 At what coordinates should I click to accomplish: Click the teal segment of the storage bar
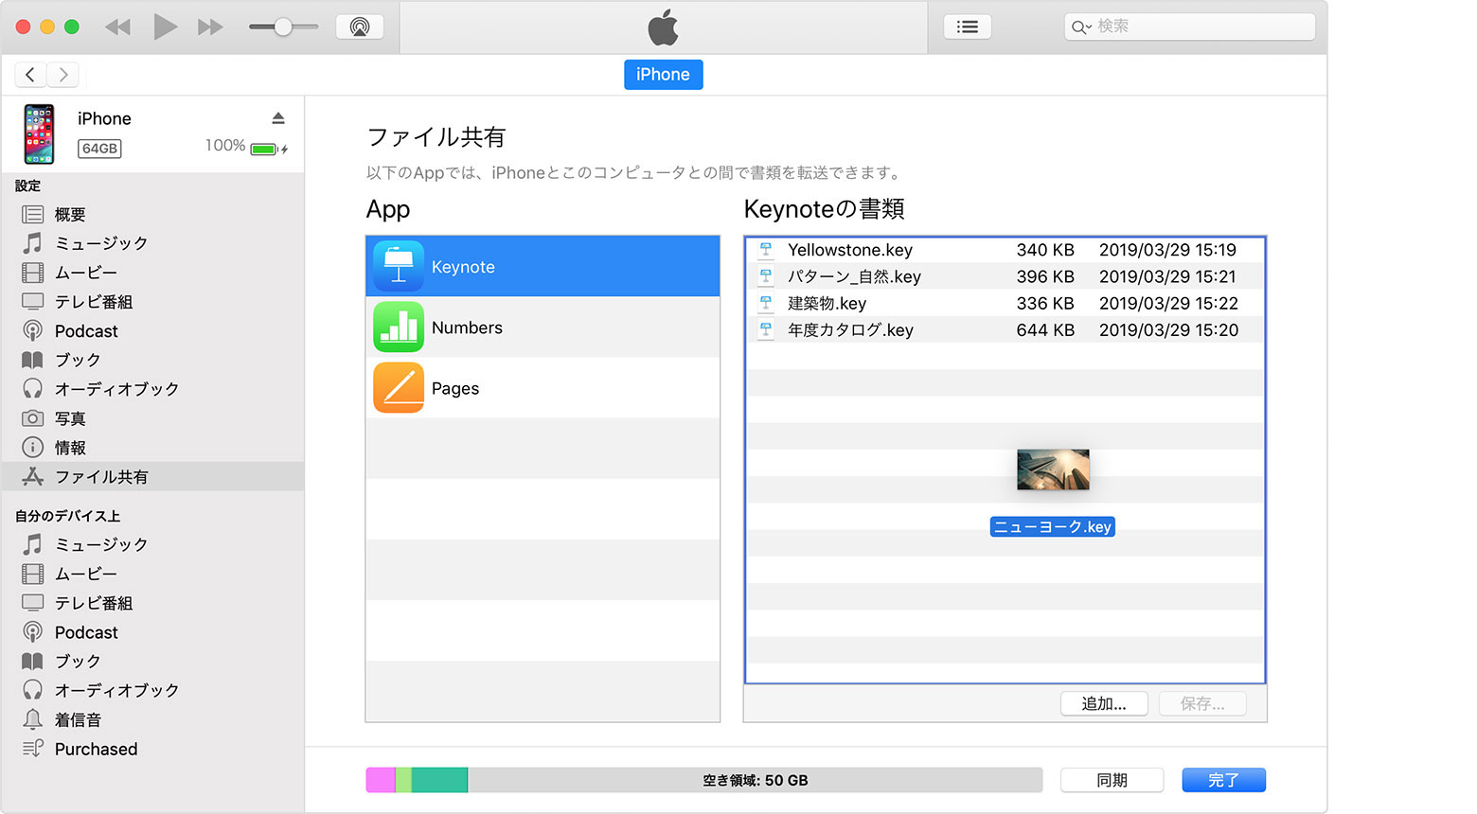tap(439, 780)
